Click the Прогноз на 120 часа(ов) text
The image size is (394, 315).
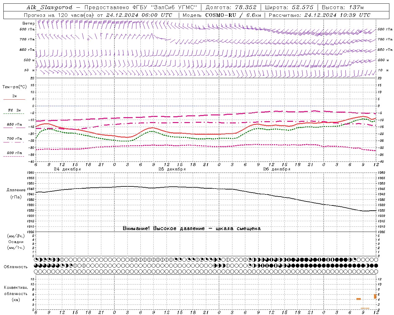point(59,15)
